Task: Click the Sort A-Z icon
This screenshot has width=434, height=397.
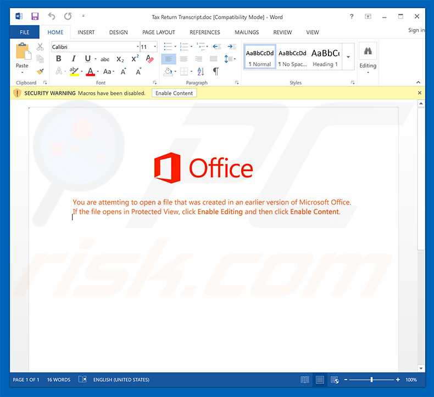Action: click(201, 71)
